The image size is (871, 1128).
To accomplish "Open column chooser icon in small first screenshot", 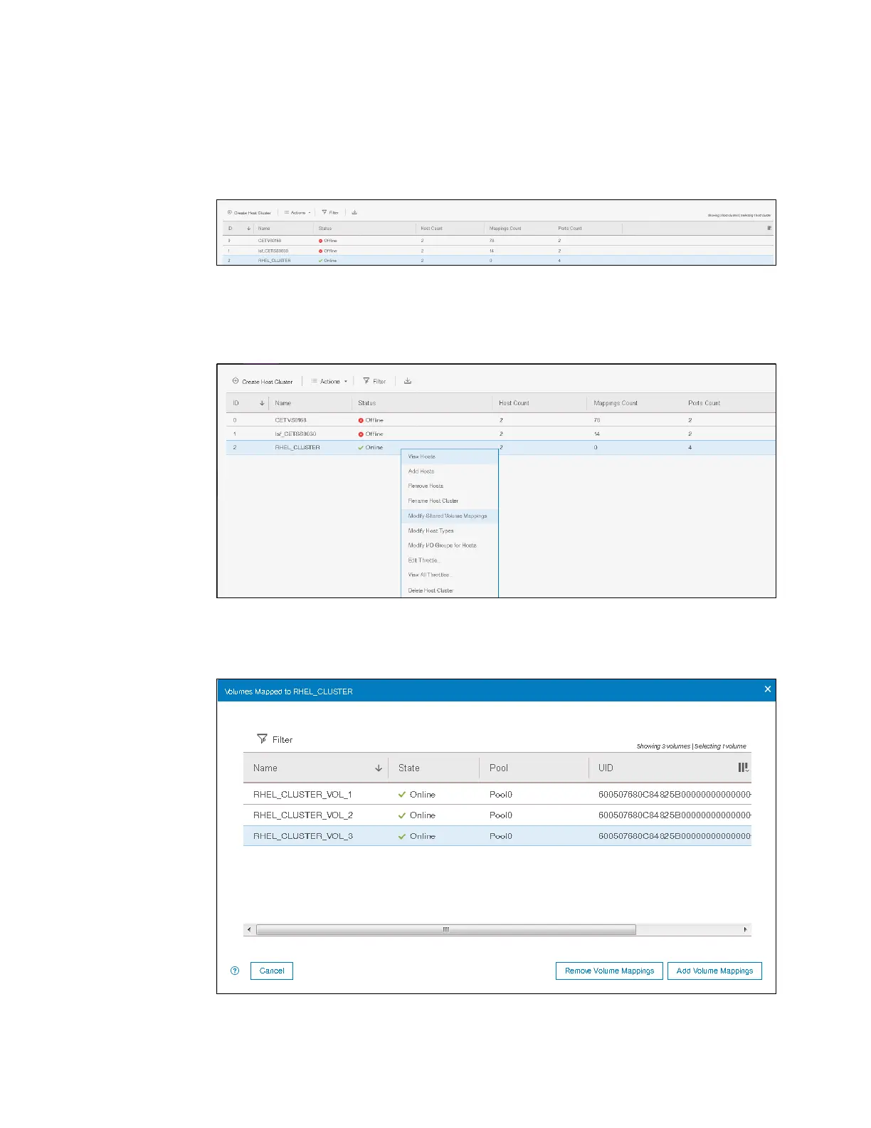I will coord(769,229).
